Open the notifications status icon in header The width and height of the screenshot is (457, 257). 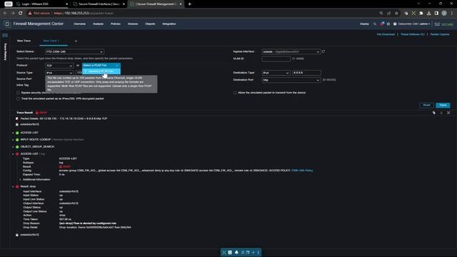381,24
